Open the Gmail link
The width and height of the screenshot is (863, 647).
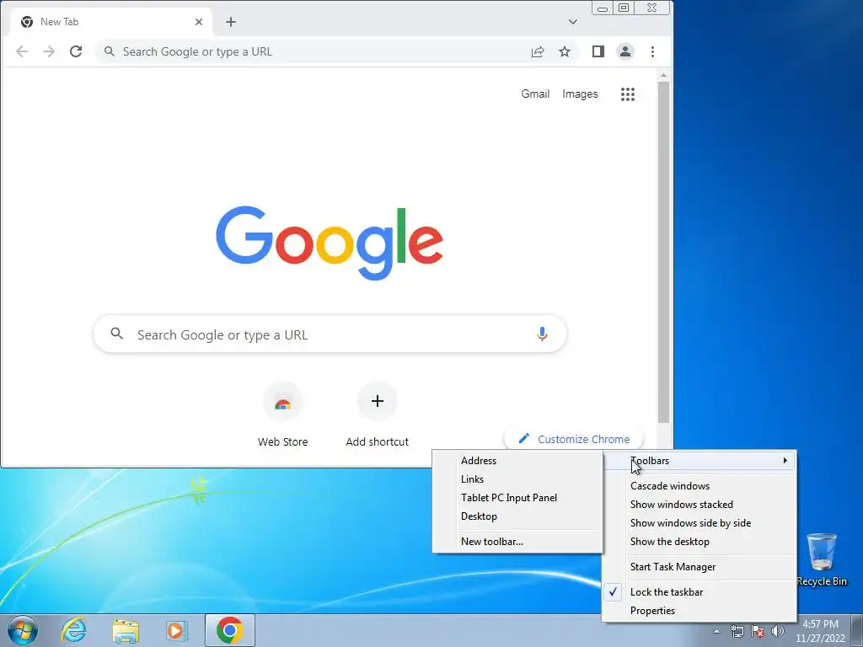pyautogui.click(x=535, y=94)
